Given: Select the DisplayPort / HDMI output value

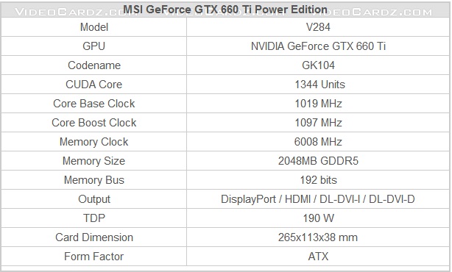Looking at the screenshot, I should pyautogui.click(x=318, y=199).
